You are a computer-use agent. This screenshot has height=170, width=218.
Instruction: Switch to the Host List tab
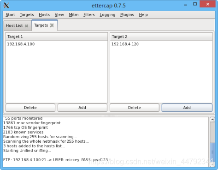coord(14,26)
